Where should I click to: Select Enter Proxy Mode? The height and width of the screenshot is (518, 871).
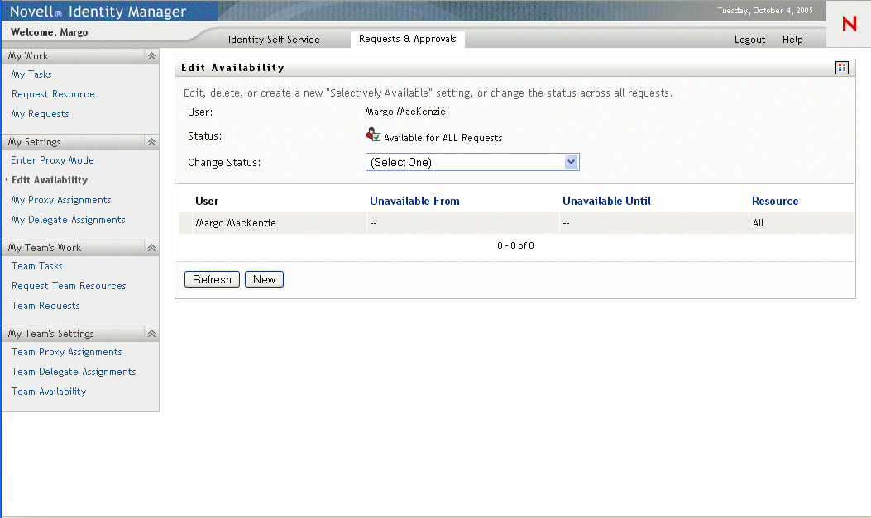(x=52, y=160)
